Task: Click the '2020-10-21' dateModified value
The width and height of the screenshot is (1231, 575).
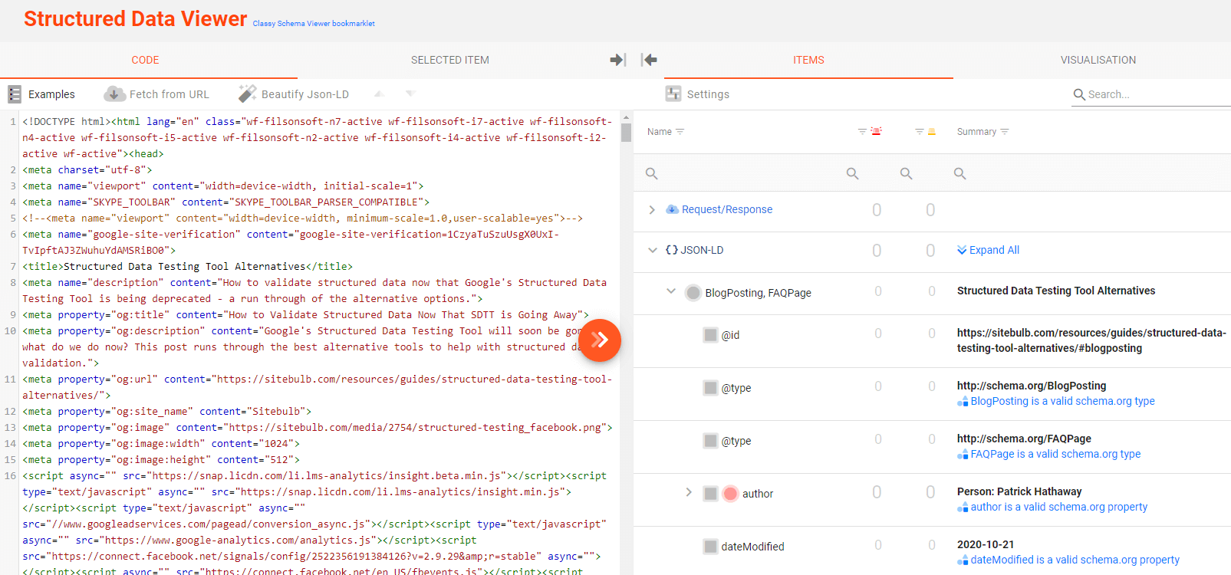Action: pos(986,544)
